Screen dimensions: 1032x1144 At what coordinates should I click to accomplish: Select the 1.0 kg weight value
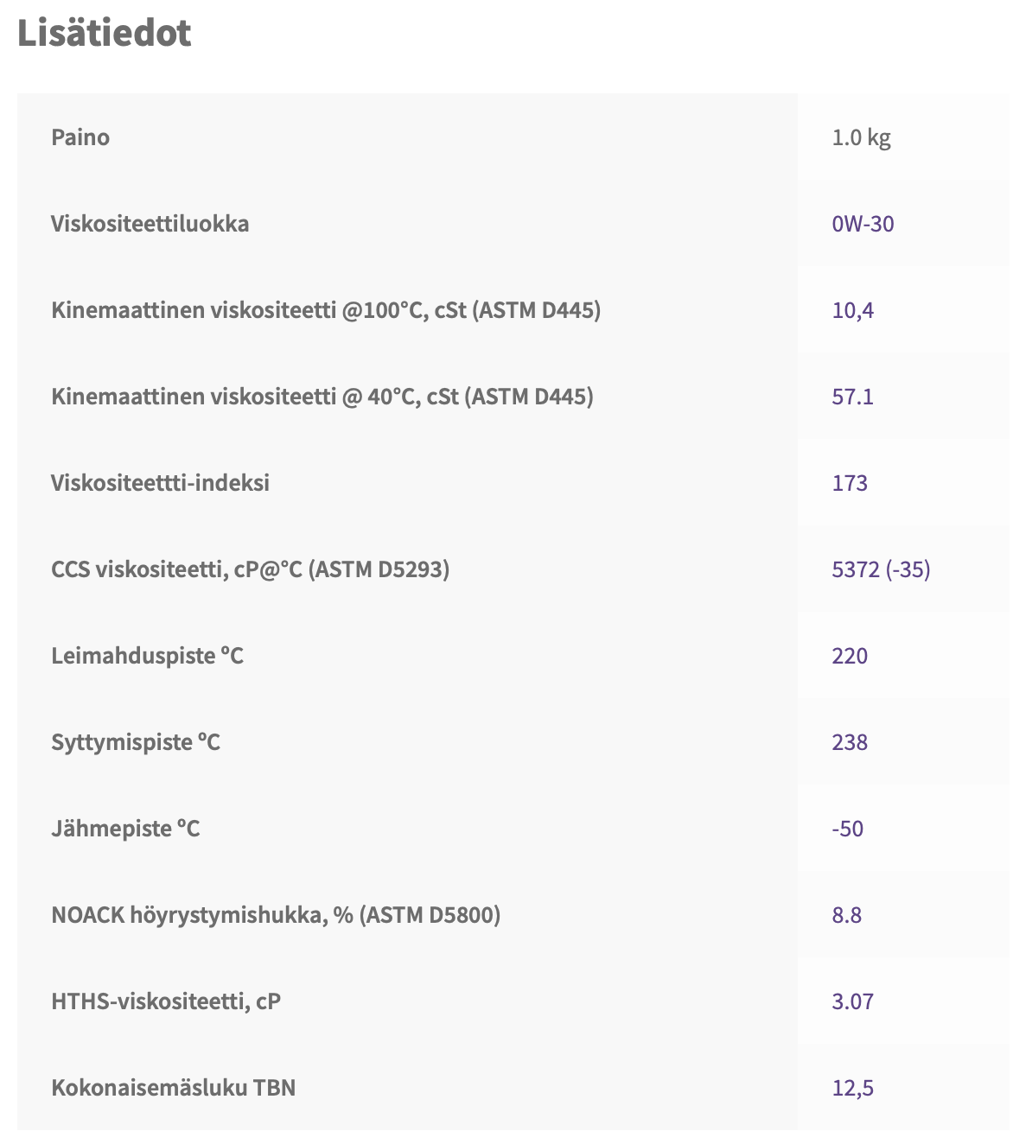click(x=861, y=137)
